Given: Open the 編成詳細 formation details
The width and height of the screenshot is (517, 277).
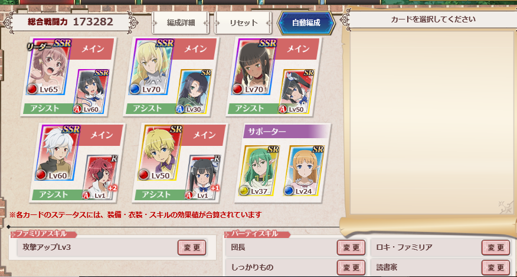Looking at the screenshot, I should click(181, 23).
